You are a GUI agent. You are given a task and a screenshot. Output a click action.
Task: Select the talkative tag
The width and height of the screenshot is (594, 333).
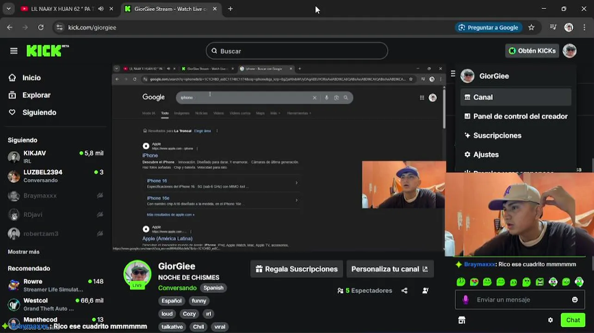[x=172, y=327]
